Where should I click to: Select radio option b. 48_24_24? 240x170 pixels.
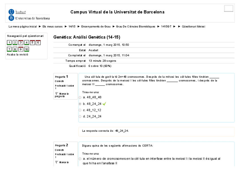click(x=80, y=104)
